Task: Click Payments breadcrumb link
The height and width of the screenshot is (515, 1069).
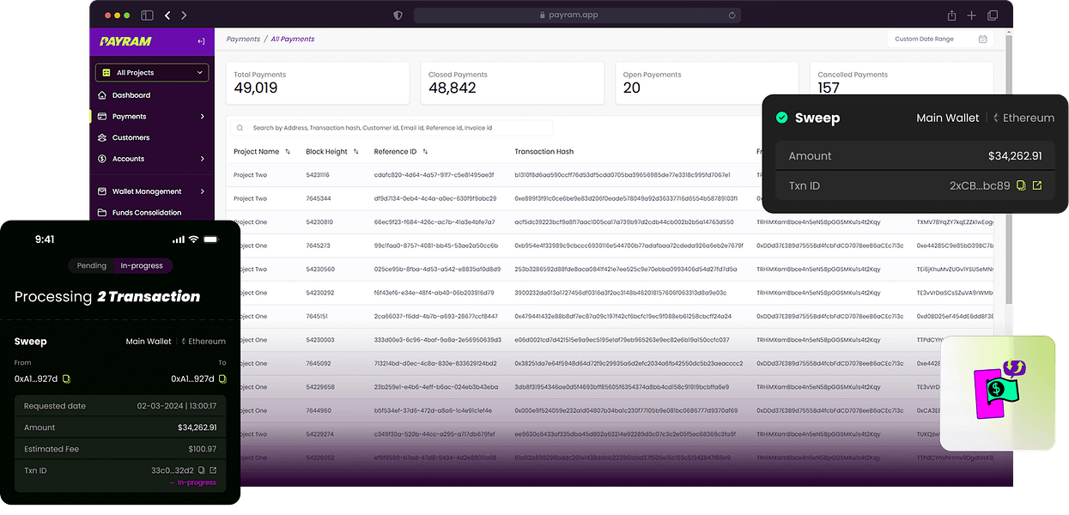Action: [243, 39]
